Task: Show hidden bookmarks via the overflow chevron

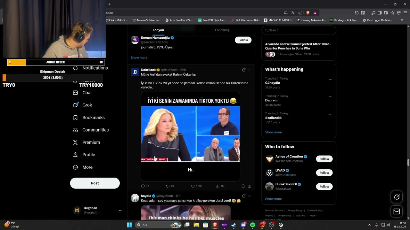Action: coord(402,20)
